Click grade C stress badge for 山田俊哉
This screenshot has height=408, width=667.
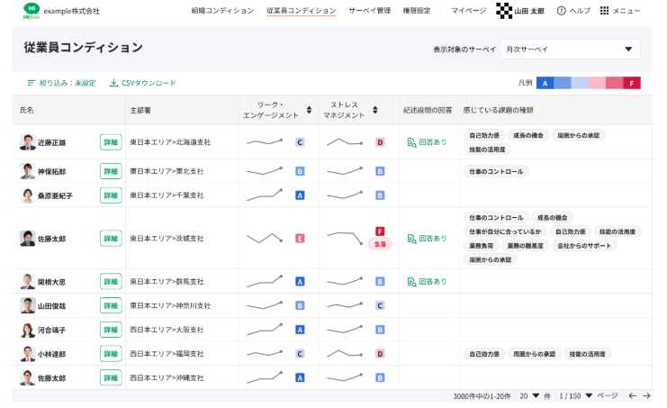pos(380,306)
